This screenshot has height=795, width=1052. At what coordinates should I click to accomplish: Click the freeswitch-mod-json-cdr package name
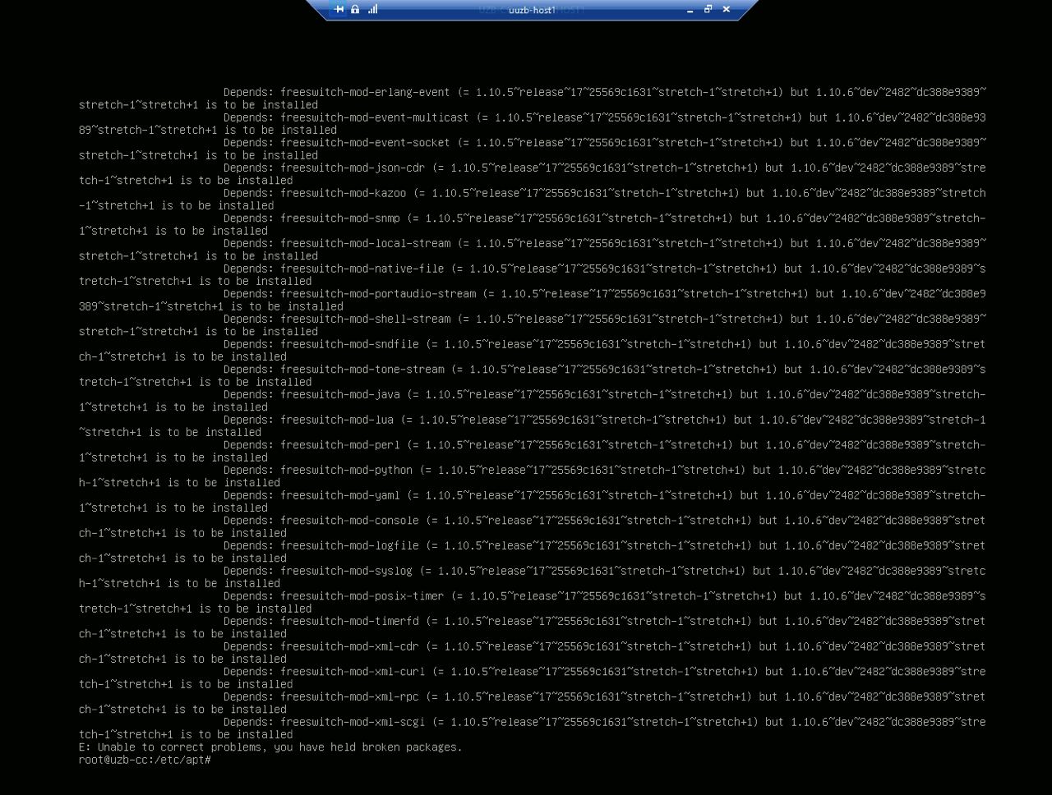tap(353, 168)
